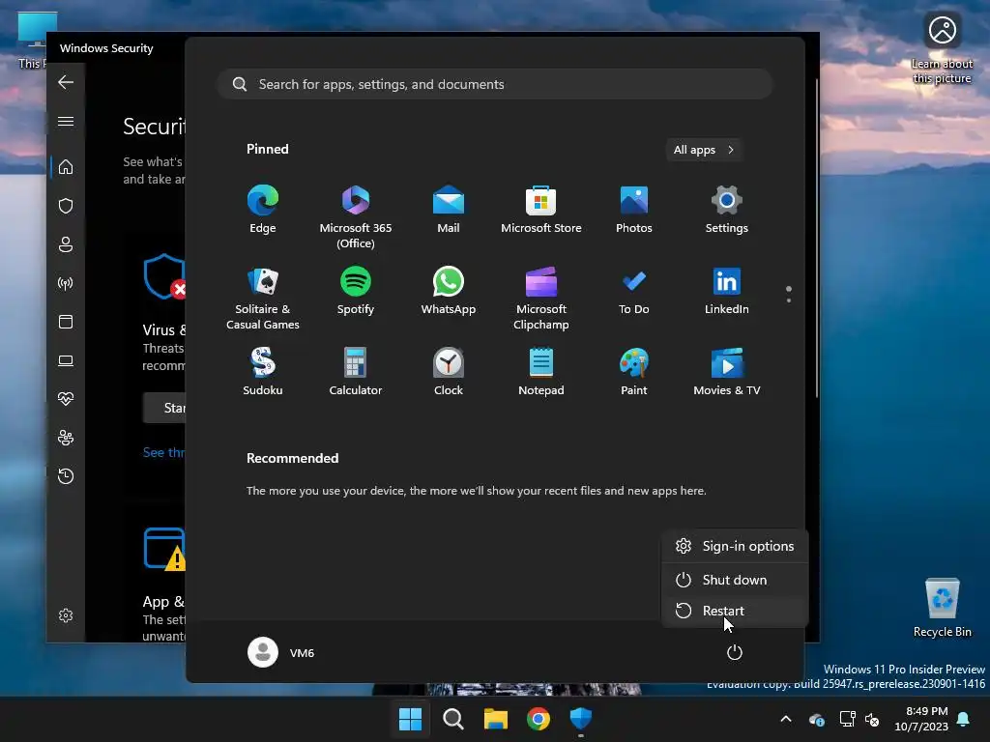
Task: Open Firewall & network protection sidebar icon
Action: tap(66, 283)
